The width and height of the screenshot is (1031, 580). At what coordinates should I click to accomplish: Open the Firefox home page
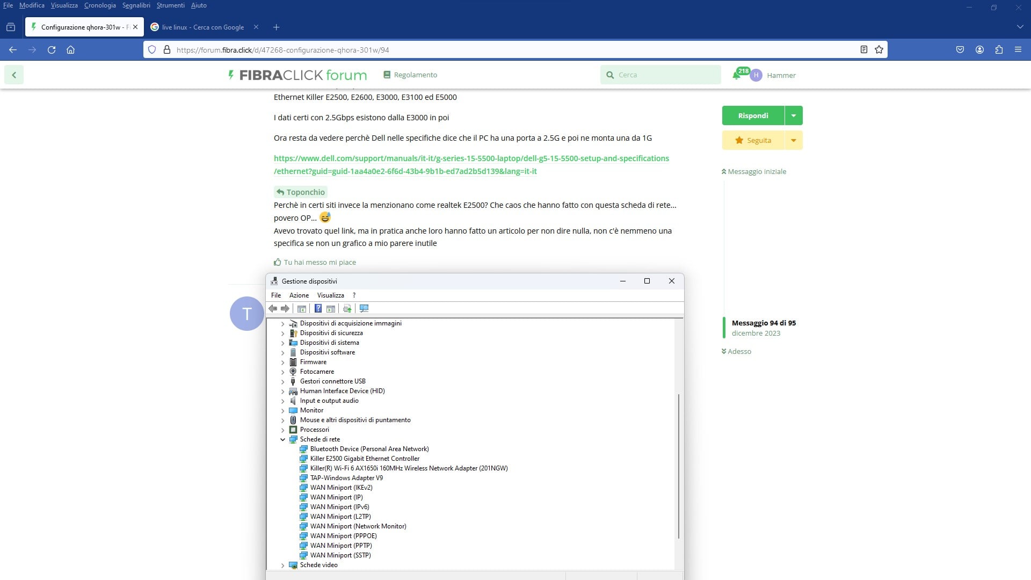[70, 49]
